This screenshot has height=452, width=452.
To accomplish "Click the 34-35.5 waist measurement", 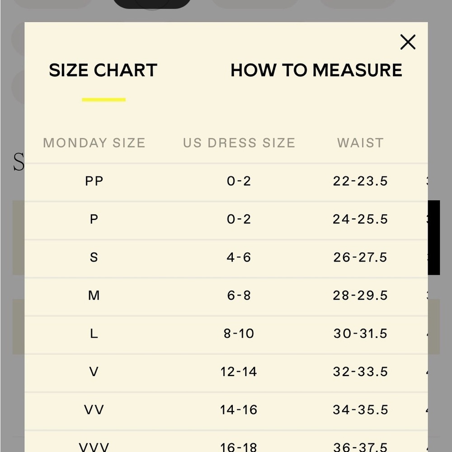I will coord(360,410).
